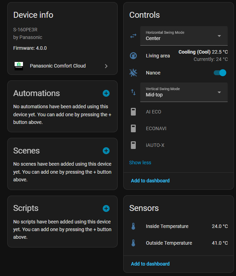Click the Living area climate icon
Screen dimensions: 236x276
133,56
